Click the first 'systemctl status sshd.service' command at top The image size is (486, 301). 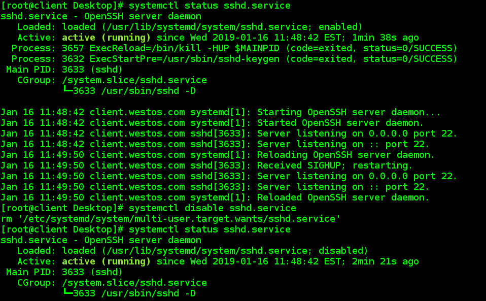210,6
